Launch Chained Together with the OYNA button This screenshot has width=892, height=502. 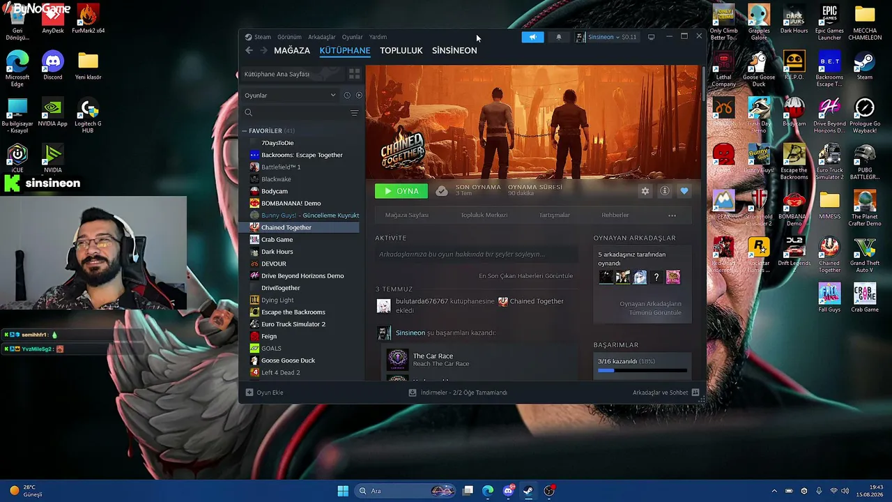(401, 191)
